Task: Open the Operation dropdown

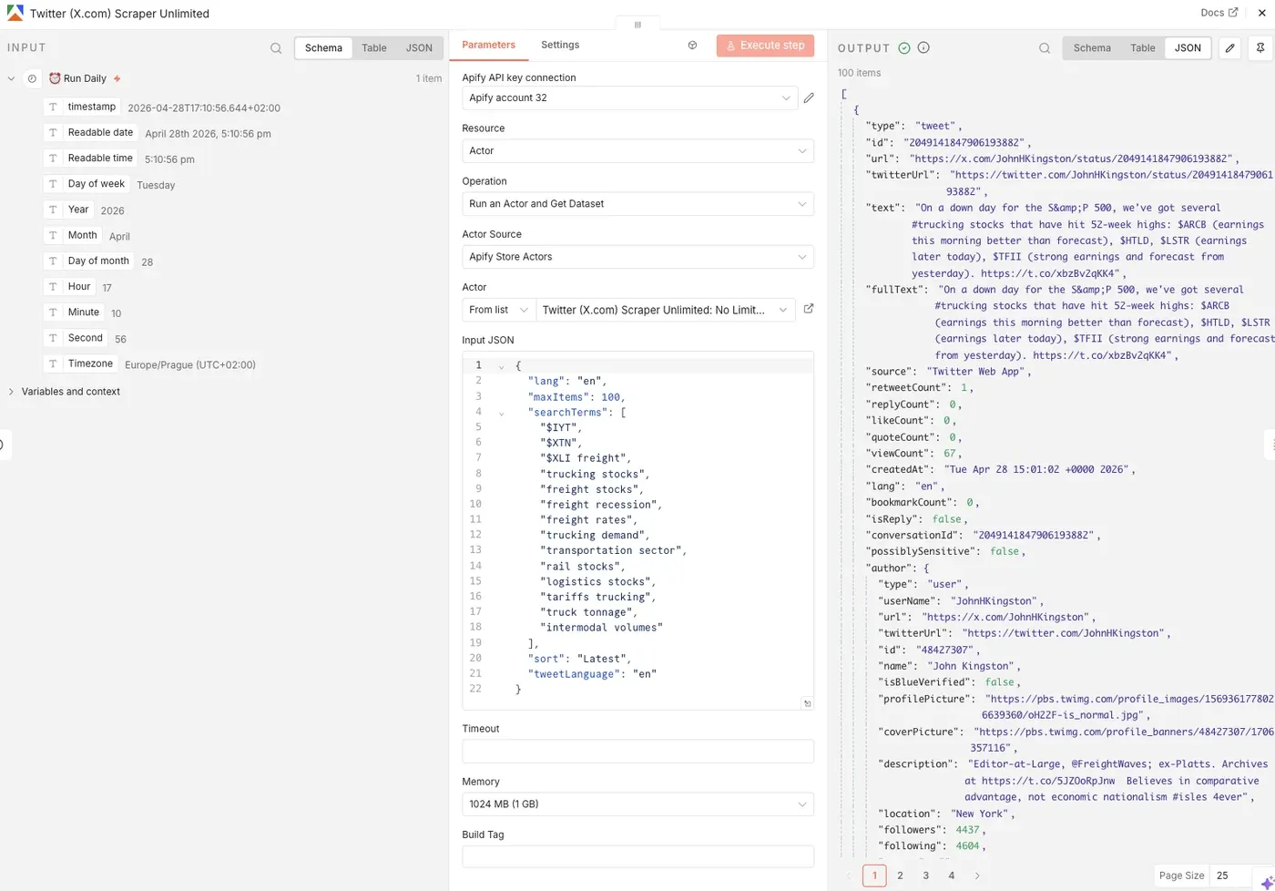Action: pyautogui.click(x=637, y=204)
